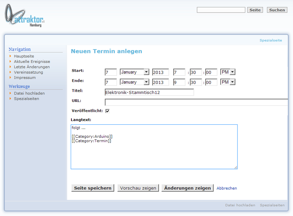This screenshot has height=216, width=293.
Task: Expand the Start AM/PM selector
Action: (227, 72)
